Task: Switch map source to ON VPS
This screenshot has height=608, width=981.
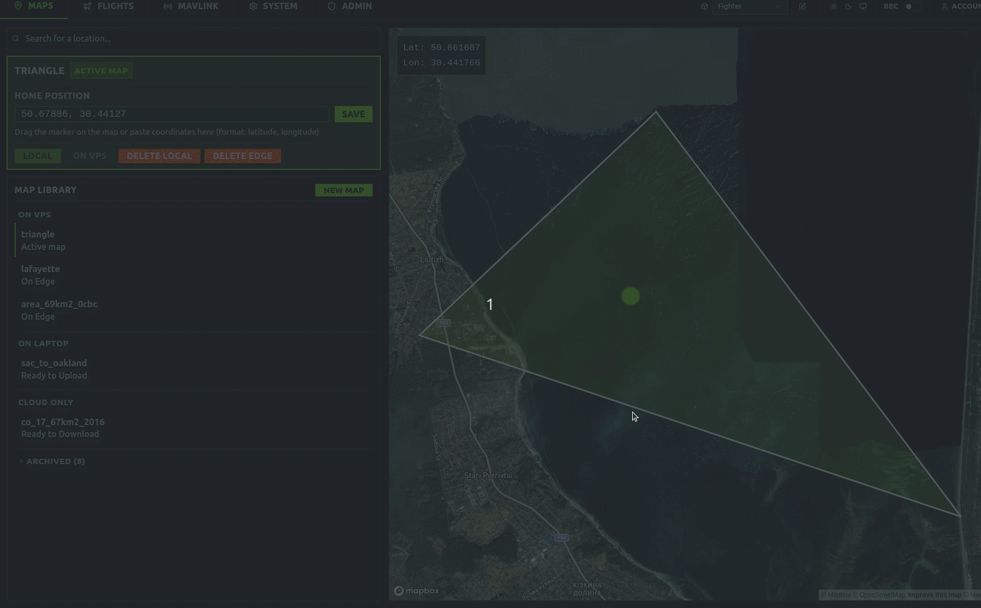Action: point(89,156)
